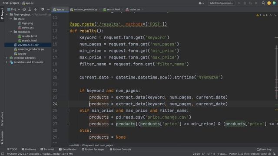278x156 pixels.
Task: Click the Collapse All icon in Project panel
Action: pos(36,10)
